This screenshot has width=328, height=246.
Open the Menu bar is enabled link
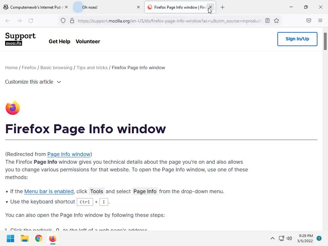(x=49, y=192)
